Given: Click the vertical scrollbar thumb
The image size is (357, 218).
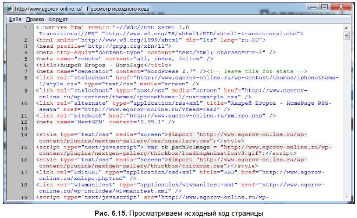Looking at the screenshot, I should click(x=346, y=36).
